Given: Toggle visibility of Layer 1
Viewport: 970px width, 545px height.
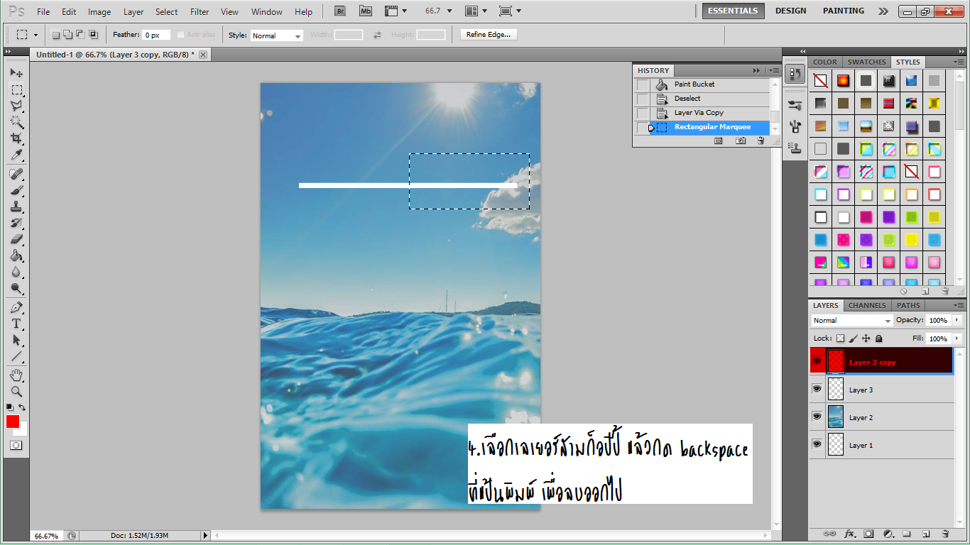Looking at the screenshot, I should point(817,444).
